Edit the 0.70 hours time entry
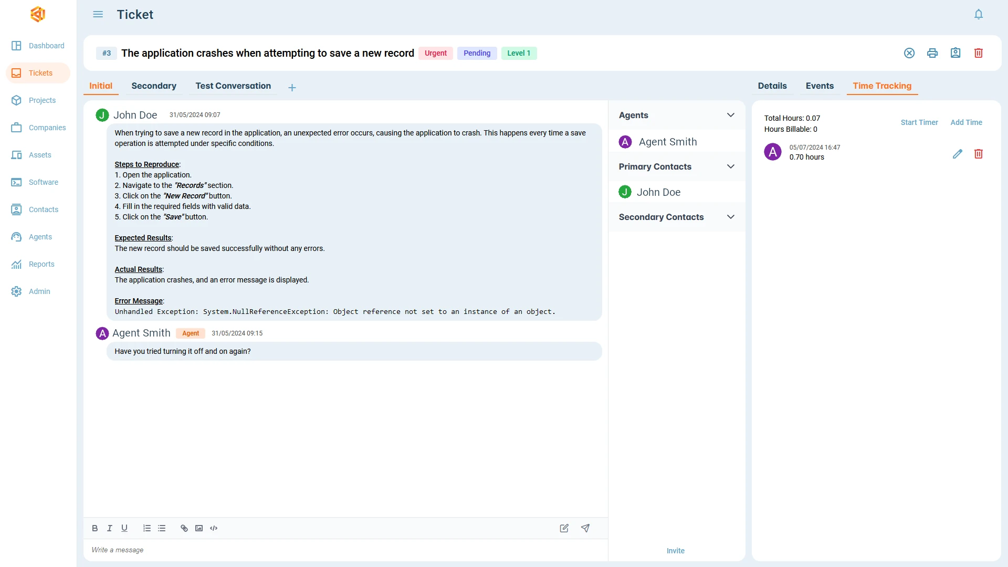The image size is (1008, 567). click(958, 154)
